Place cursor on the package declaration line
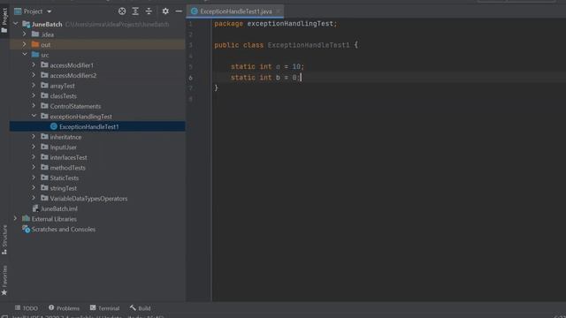This screenshot has width=566, height=318. [x=275, y=24]
